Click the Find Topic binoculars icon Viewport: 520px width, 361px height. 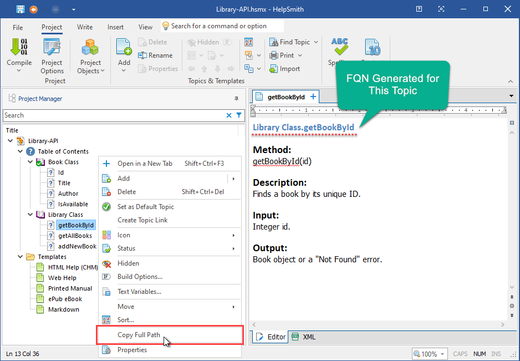[x=274, y=42]
